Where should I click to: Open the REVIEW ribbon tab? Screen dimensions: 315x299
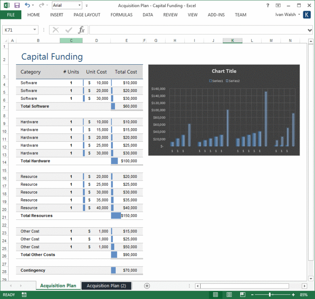pyautogui.click(x=170, y=15)
